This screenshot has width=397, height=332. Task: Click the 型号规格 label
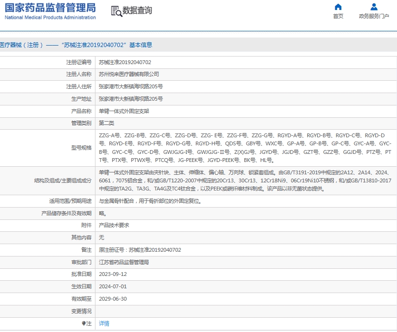pos(81,148)
